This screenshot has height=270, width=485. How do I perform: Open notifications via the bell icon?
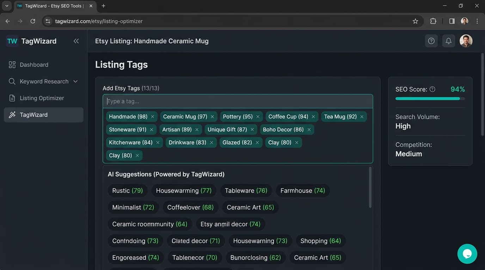click(x=448, y=41)
